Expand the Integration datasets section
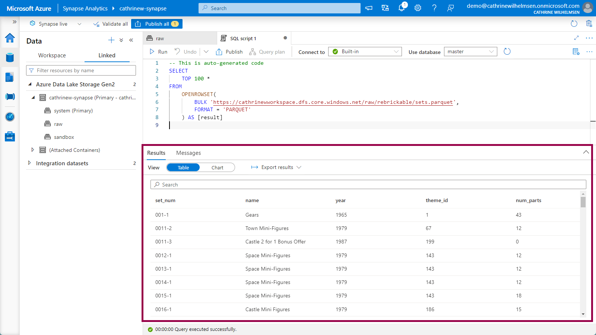Image resolution: width=596 pixels, height=335 pixels. [29, 163]
